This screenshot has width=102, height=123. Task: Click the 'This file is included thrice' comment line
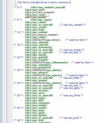43,2
